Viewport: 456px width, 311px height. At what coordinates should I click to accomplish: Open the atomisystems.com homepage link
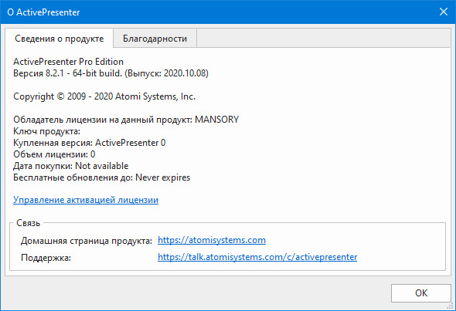coord(212,240)
